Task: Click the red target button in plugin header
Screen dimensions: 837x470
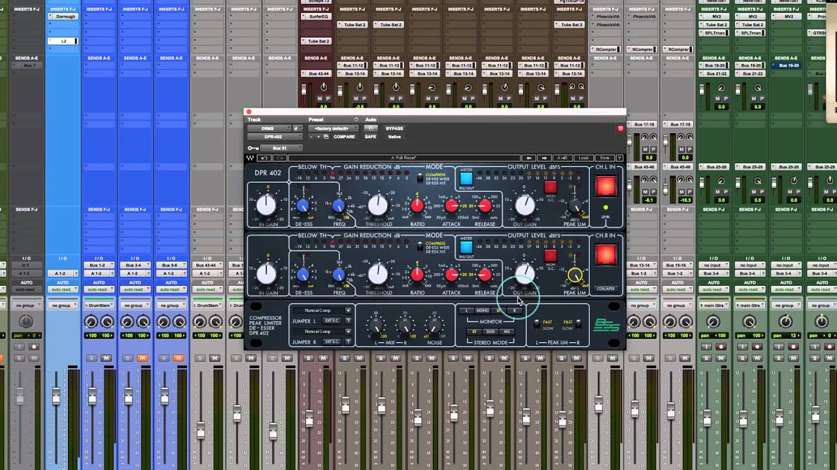Action: point(620,129)
